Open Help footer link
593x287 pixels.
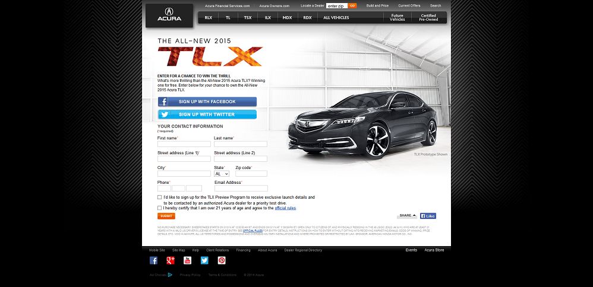[x=195, y=250]
